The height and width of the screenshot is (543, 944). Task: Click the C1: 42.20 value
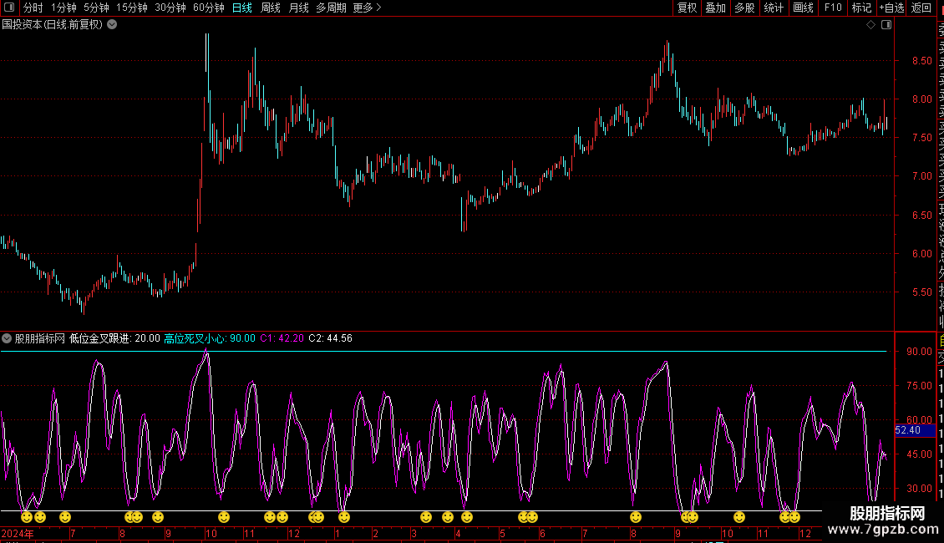282,338
